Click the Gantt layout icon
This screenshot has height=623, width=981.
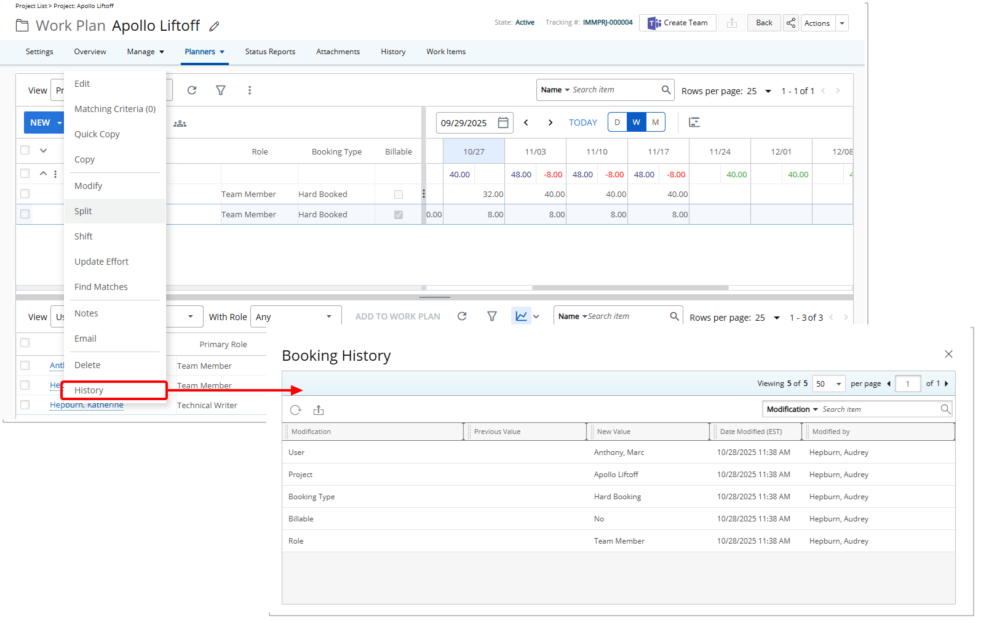point(694,122)
